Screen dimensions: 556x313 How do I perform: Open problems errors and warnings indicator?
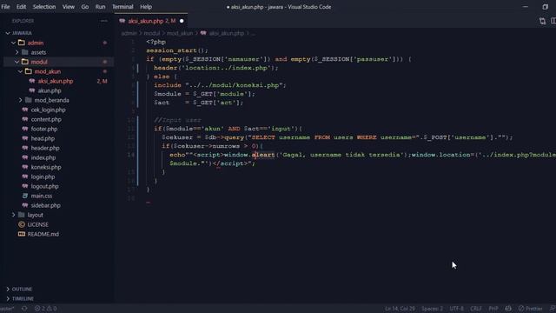45,309
